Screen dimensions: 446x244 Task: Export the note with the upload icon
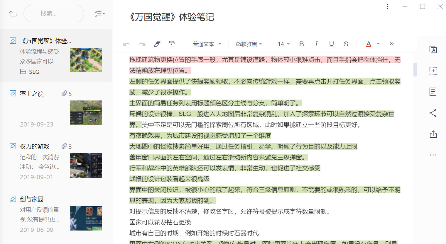[433, 134]
